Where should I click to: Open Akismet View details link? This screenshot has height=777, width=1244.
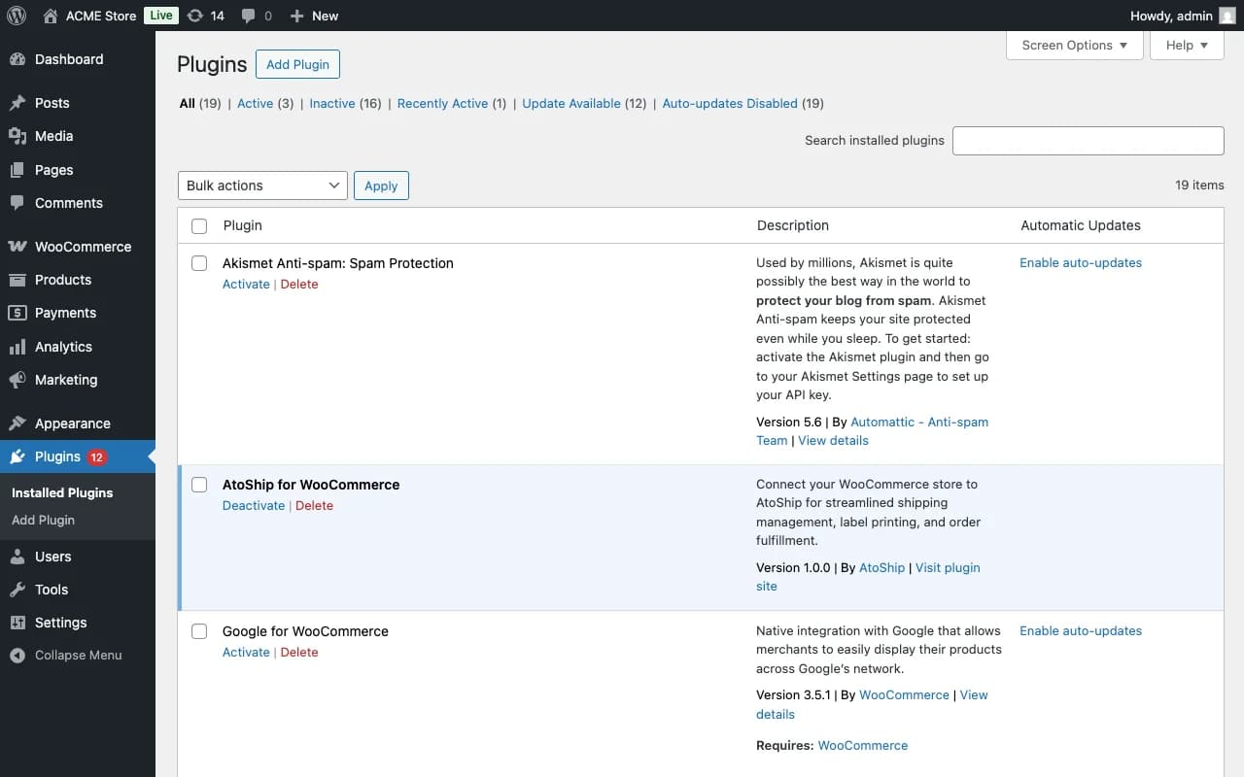[x=833, y=440]
